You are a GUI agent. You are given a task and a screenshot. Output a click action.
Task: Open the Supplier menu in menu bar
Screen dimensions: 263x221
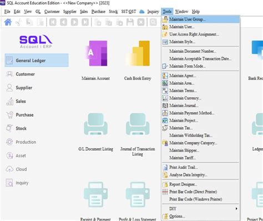(x=70, y=12)
